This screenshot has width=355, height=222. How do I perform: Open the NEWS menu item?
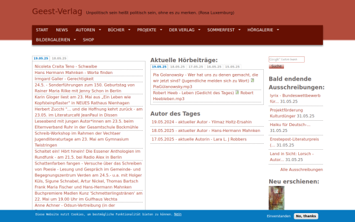pos(62,30)
